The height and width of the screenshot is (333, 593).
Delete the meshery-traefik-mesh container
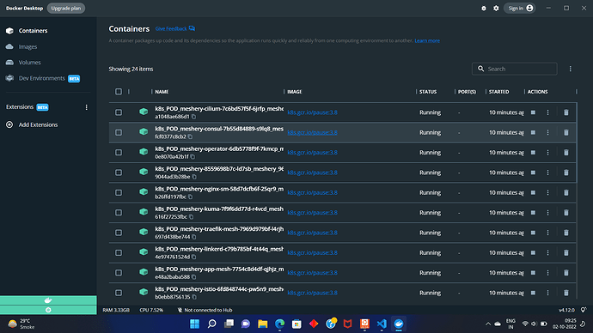coord(565,233)
